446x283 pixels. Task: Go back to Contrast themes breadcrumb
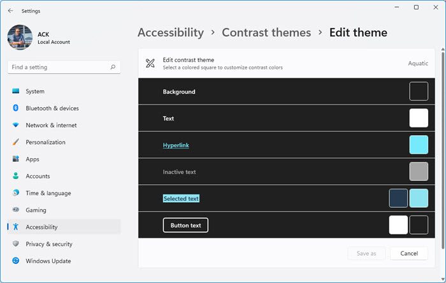[266, 33]
